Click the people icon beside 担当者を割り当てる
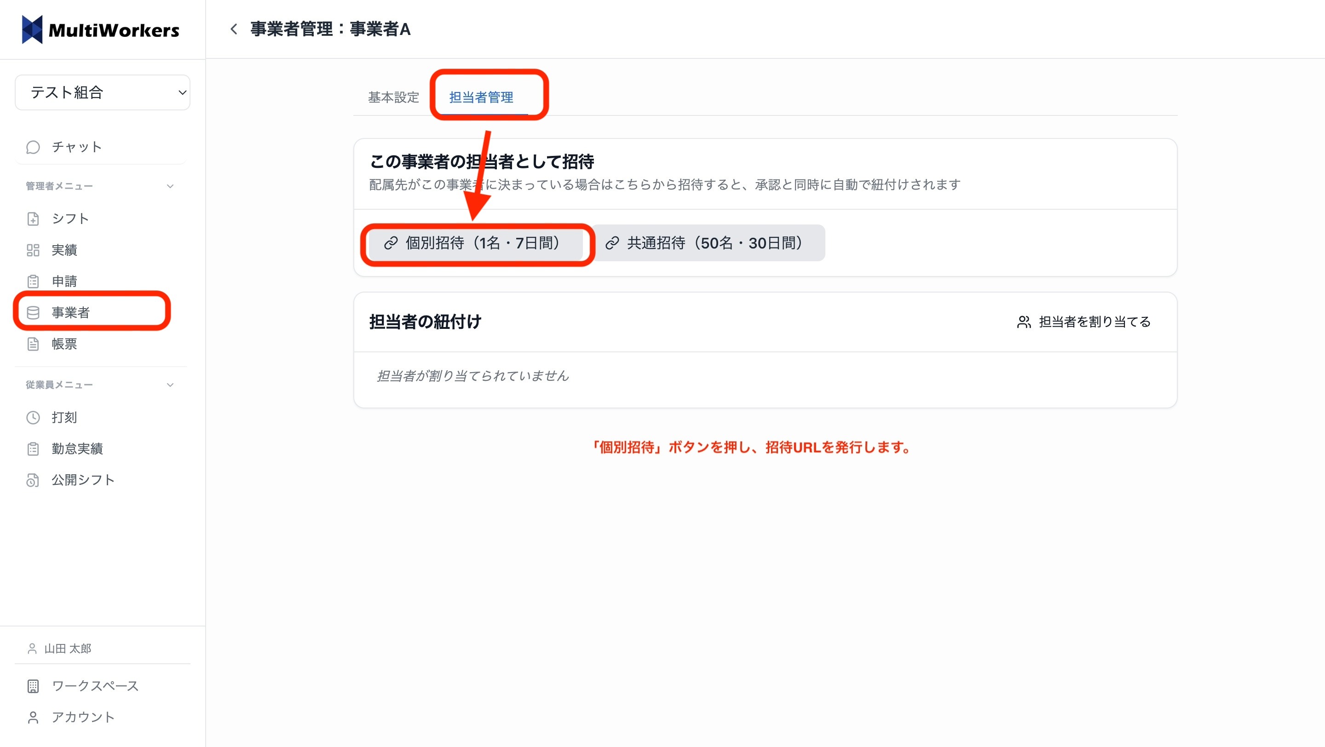The height and width of the screenshot is (747, 1325). click(x=1024, y=322)
